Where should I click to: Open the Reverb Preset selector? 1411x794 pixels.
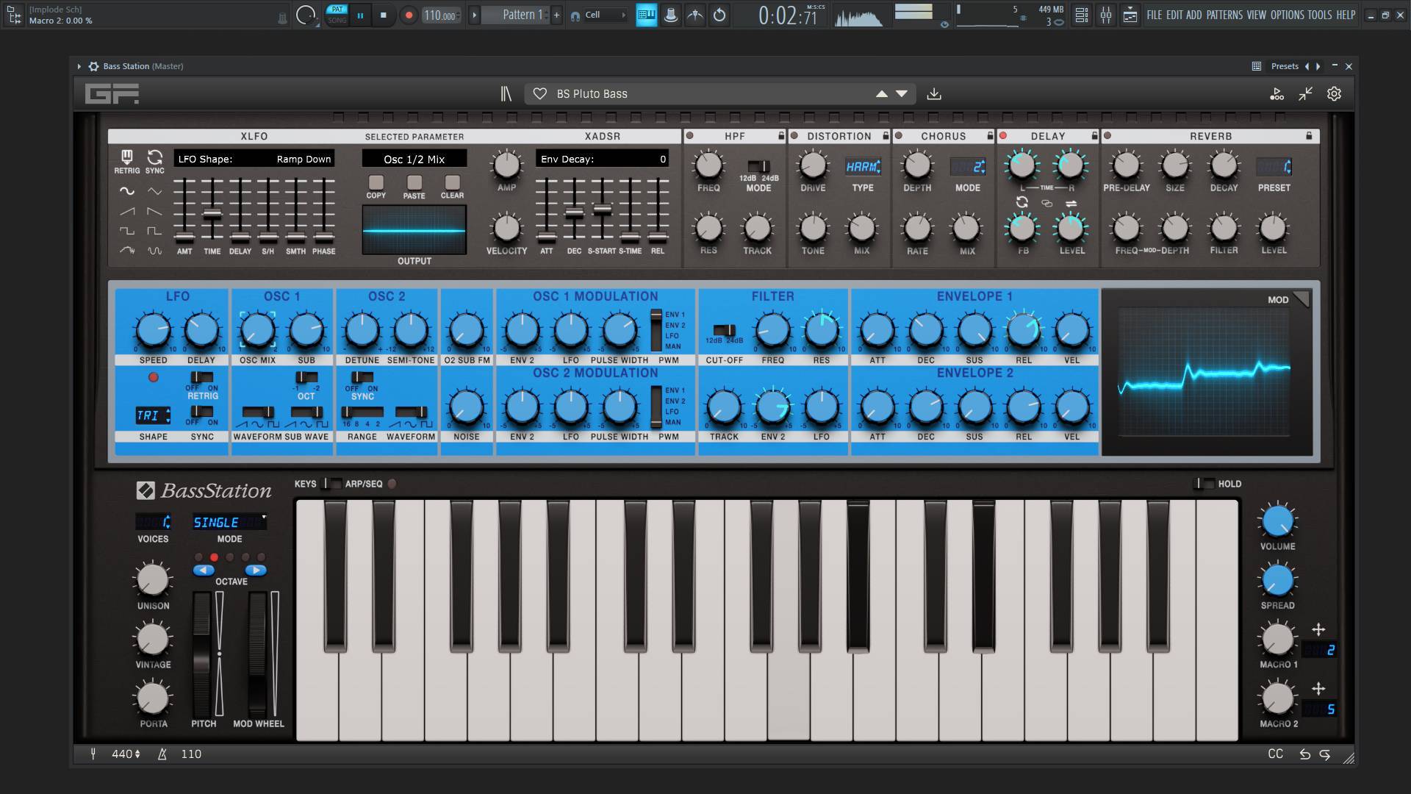1274,167
